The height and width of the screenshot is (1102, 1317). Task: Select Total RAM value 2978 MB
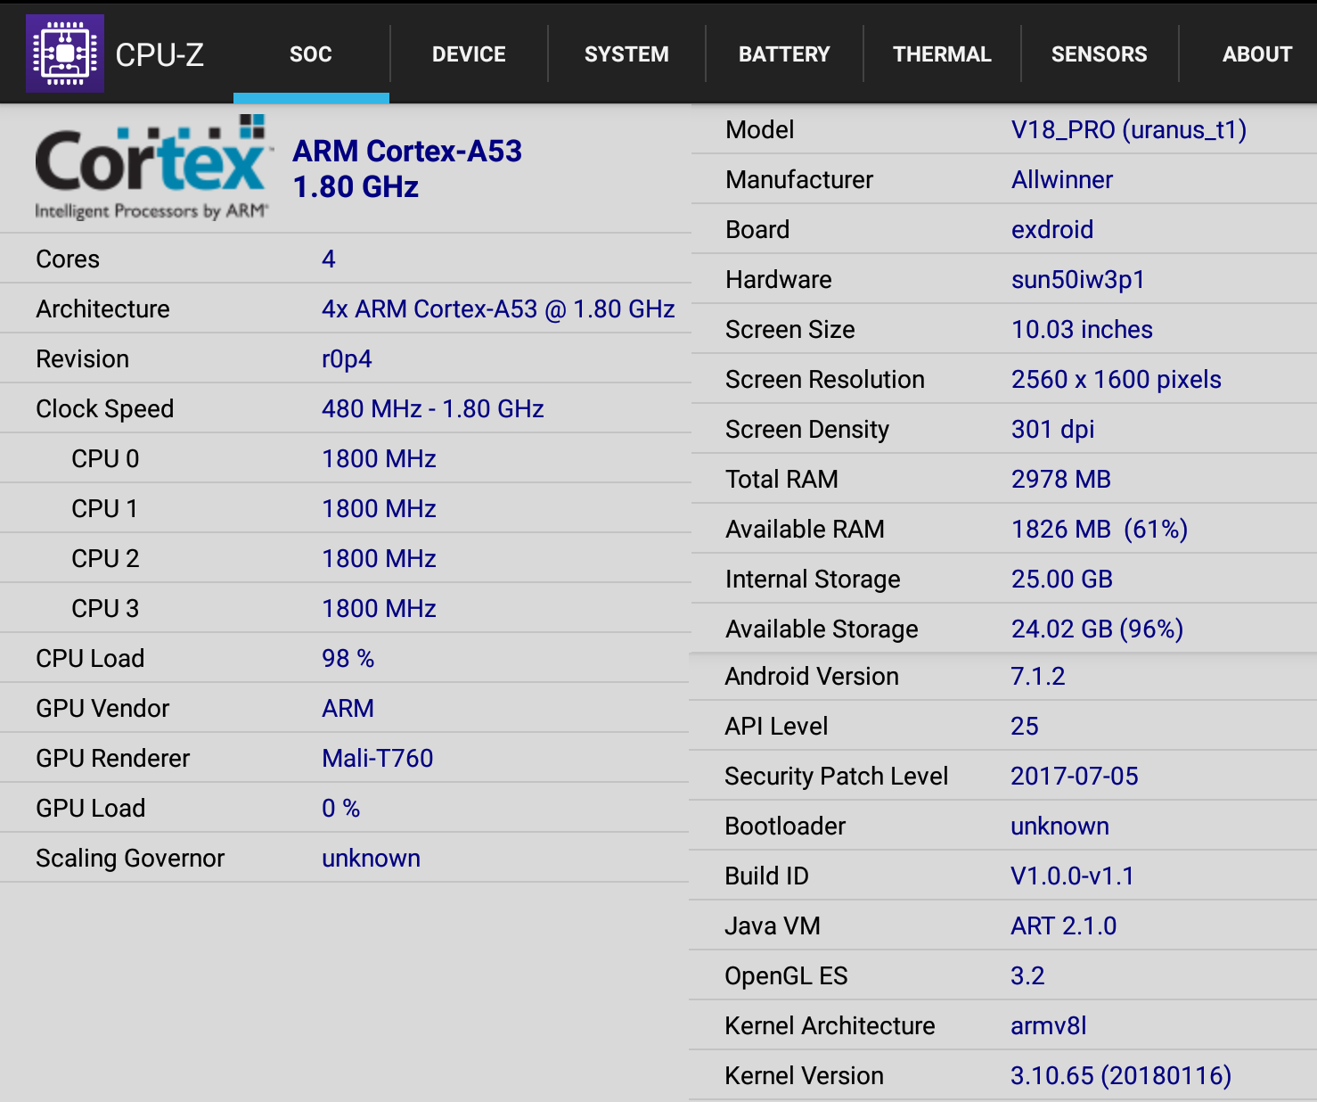[1061, 480]
